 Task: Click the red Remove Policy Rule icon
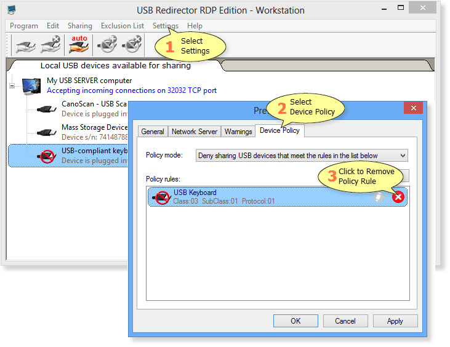pyautogui.click(x=398, y=197)
